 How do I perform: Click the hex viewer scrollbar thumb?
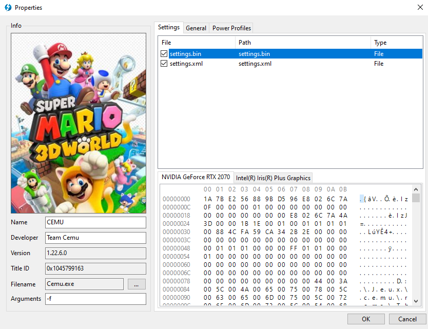pyautogui.click(x=416, y=198)
